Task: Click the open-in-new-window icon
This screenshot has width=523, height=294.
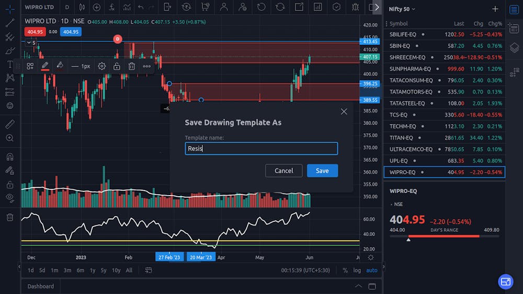Action: point(299,7)
